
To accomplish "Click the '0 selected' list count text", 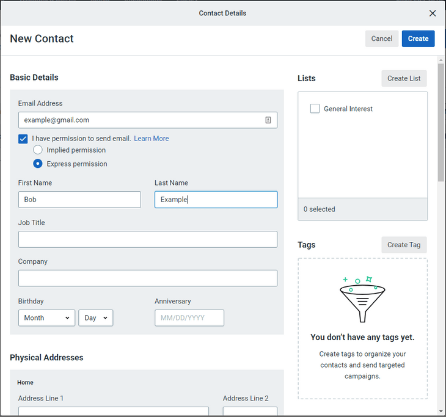I will tap(319, 209).
